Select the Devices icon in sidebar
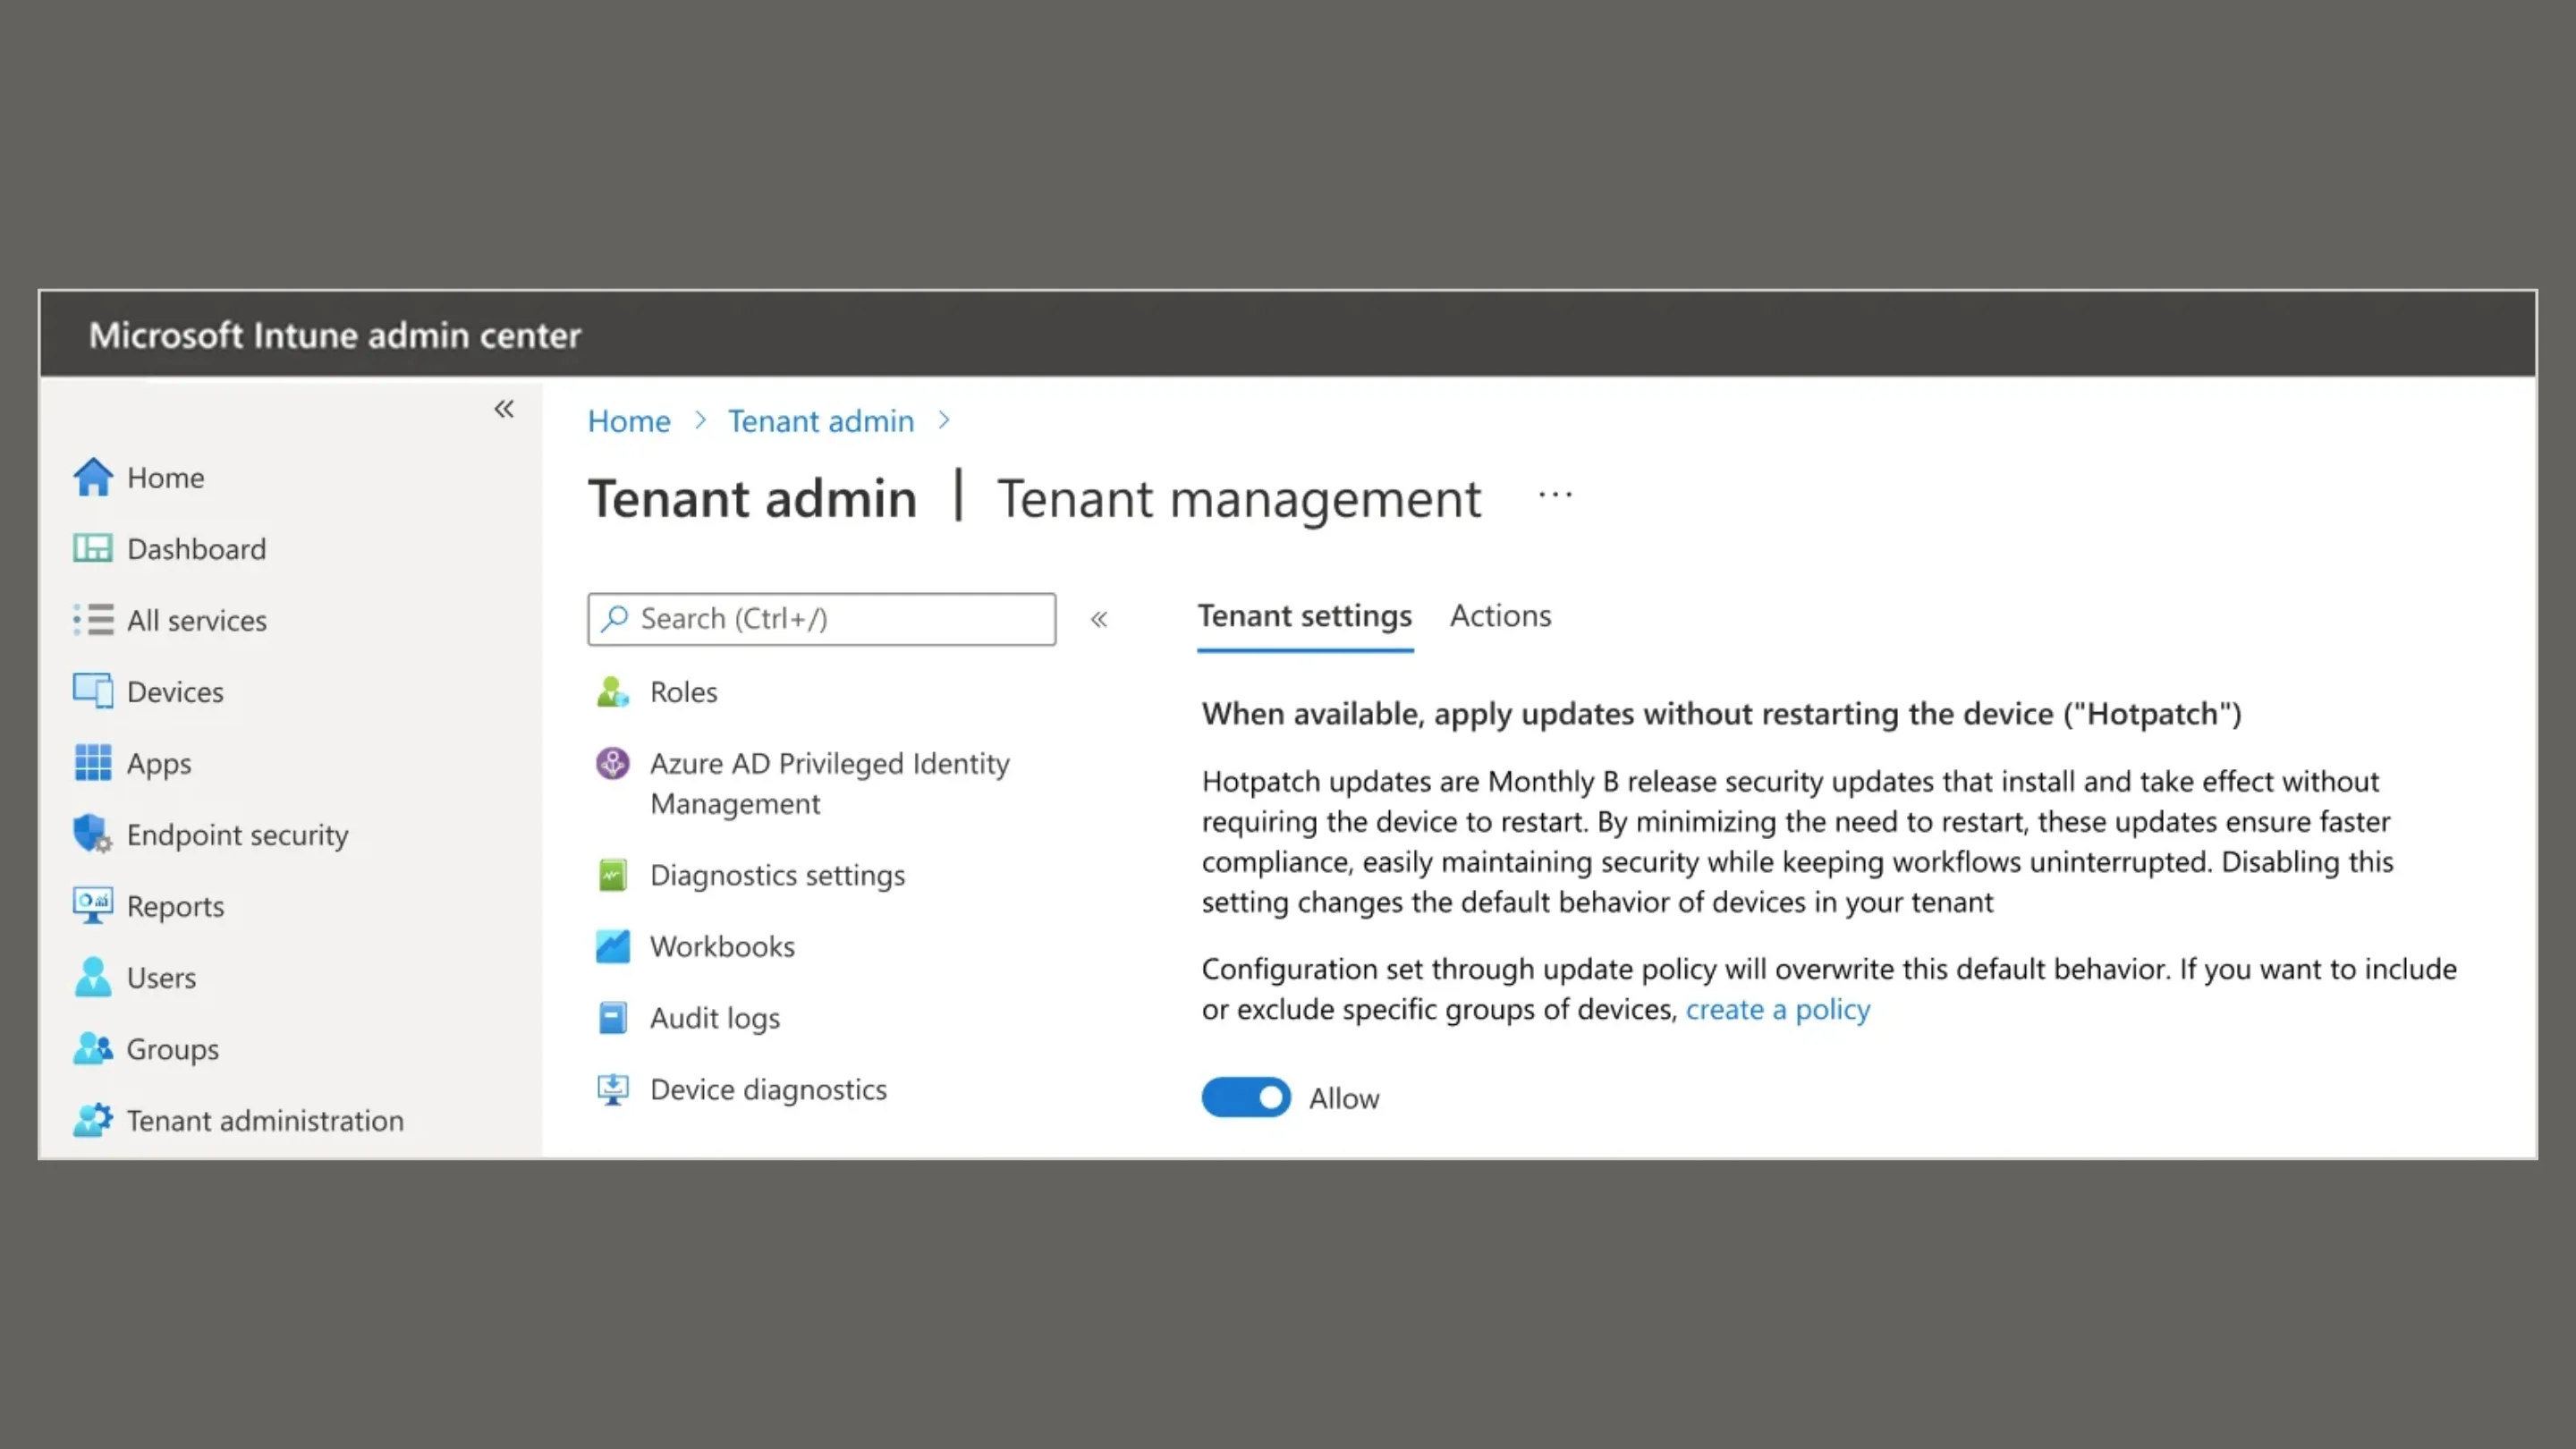 93,691
